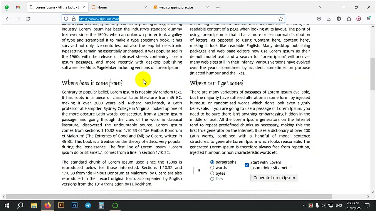Reload the current page
Image resolution: width=376 pixels, height=211 pixels.
pyautogui.click(x=28, y=19)
